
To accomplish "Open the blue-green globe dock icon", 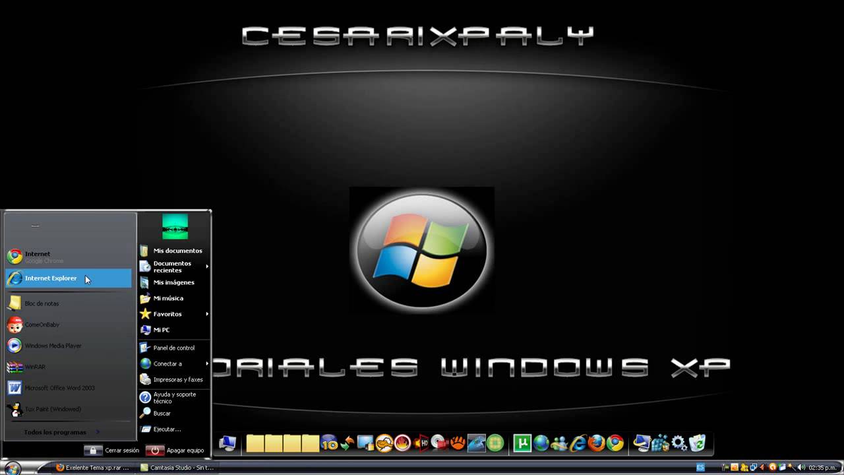I will [x=541, y=443].
